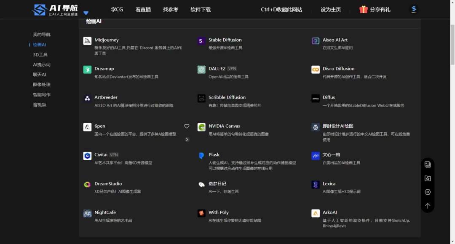Click the Stable Diffusion purple icon
455x244 pixels.
pos(201,41)
